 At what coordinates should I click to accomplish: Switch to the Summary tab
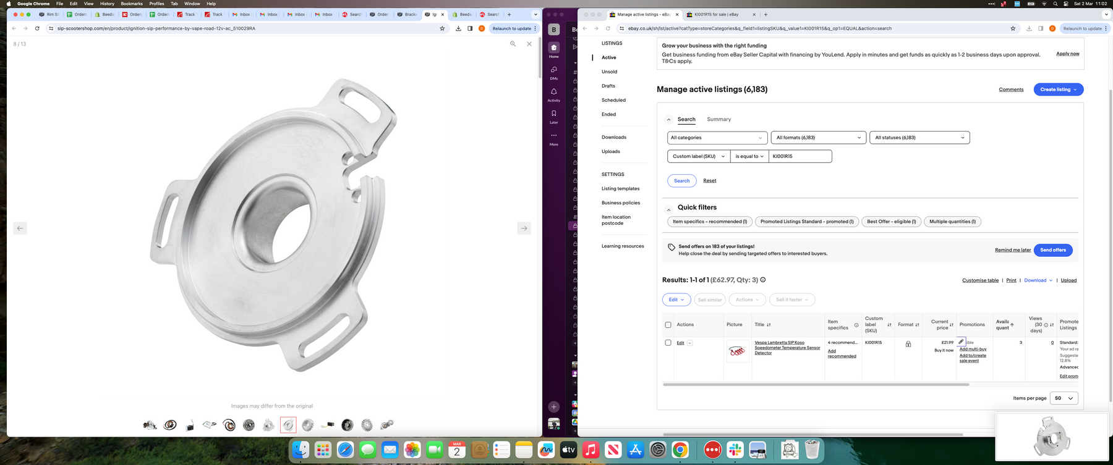click(x=719, y=119)
